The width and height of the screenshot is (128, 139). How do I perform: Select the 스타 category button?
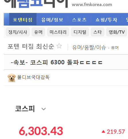98,32
